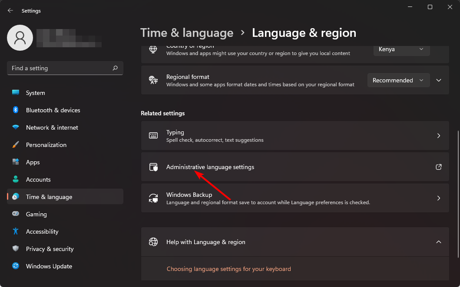The image size is (460, 287).
Task: Navigate to Time & language breadcrumb
Action: pos(187,33)
